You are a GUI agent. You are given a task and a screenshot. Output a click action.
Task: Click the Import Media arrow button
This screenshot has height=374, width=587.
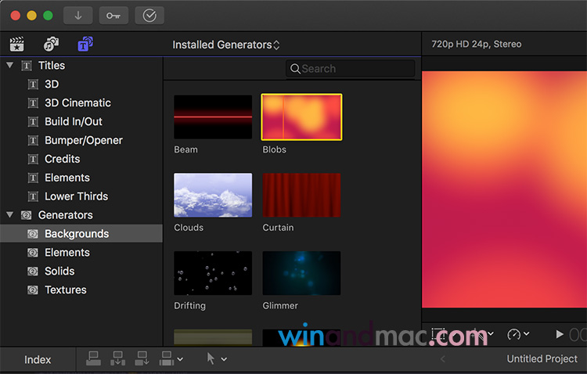(78, 15)
